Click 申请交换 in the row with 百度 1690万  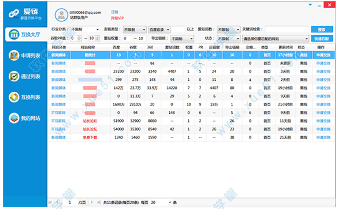click(324, 104)
